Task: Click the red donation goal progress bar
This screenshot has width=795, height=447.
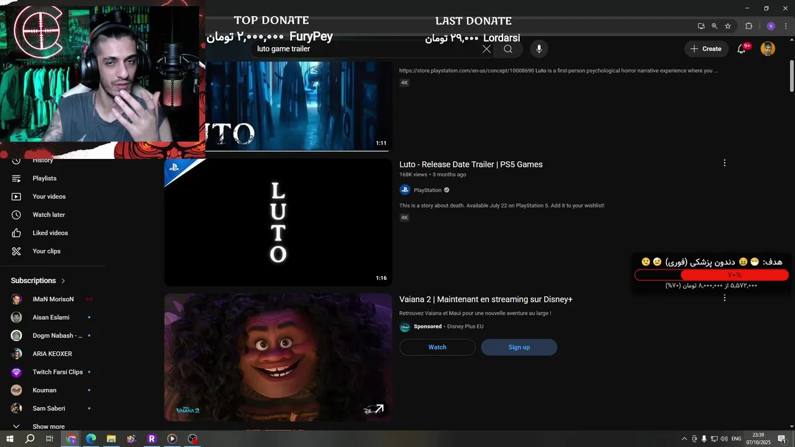Action: [x=712, y=275]
